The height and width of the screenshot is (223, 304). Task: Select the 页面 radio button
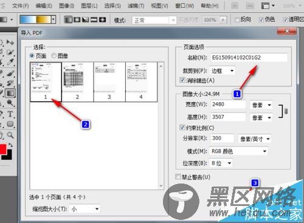tap(32, 55)
